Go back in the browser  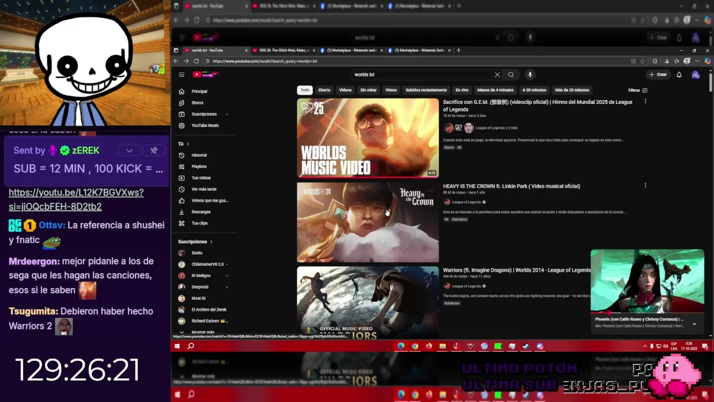pos(176,61)
